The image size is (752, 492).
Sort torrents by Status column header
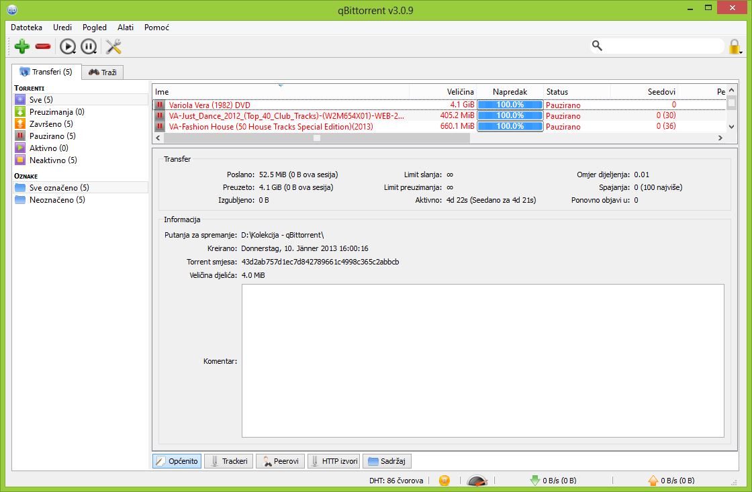tap(577, 91)
